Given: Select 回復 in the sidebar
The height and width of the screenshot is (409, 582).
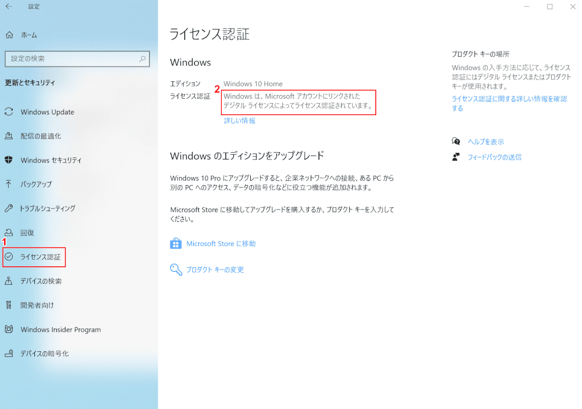Looking at the screenshot, I should point(27,233).
